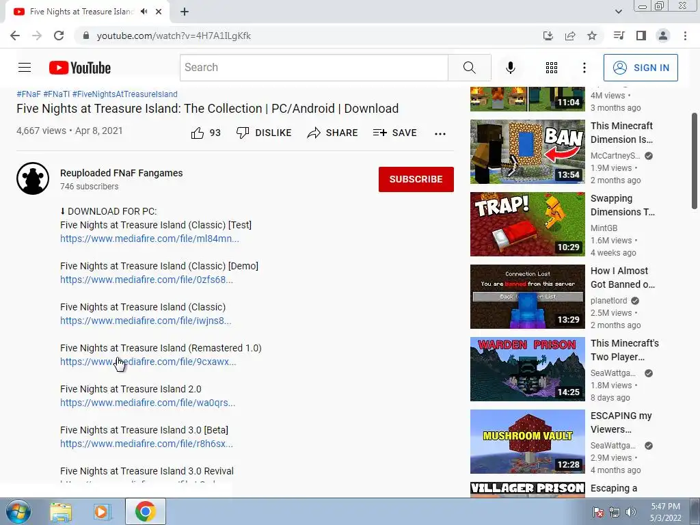Reload the YouTube page
The width and height of the screenshot is (700, 525).
click(x=59, y=36)
